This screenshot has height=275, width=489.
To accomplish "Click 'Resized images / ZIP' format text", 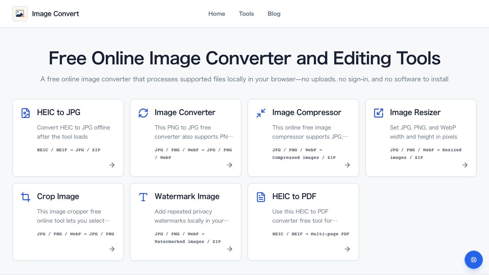I will click(x=426, y=154).
